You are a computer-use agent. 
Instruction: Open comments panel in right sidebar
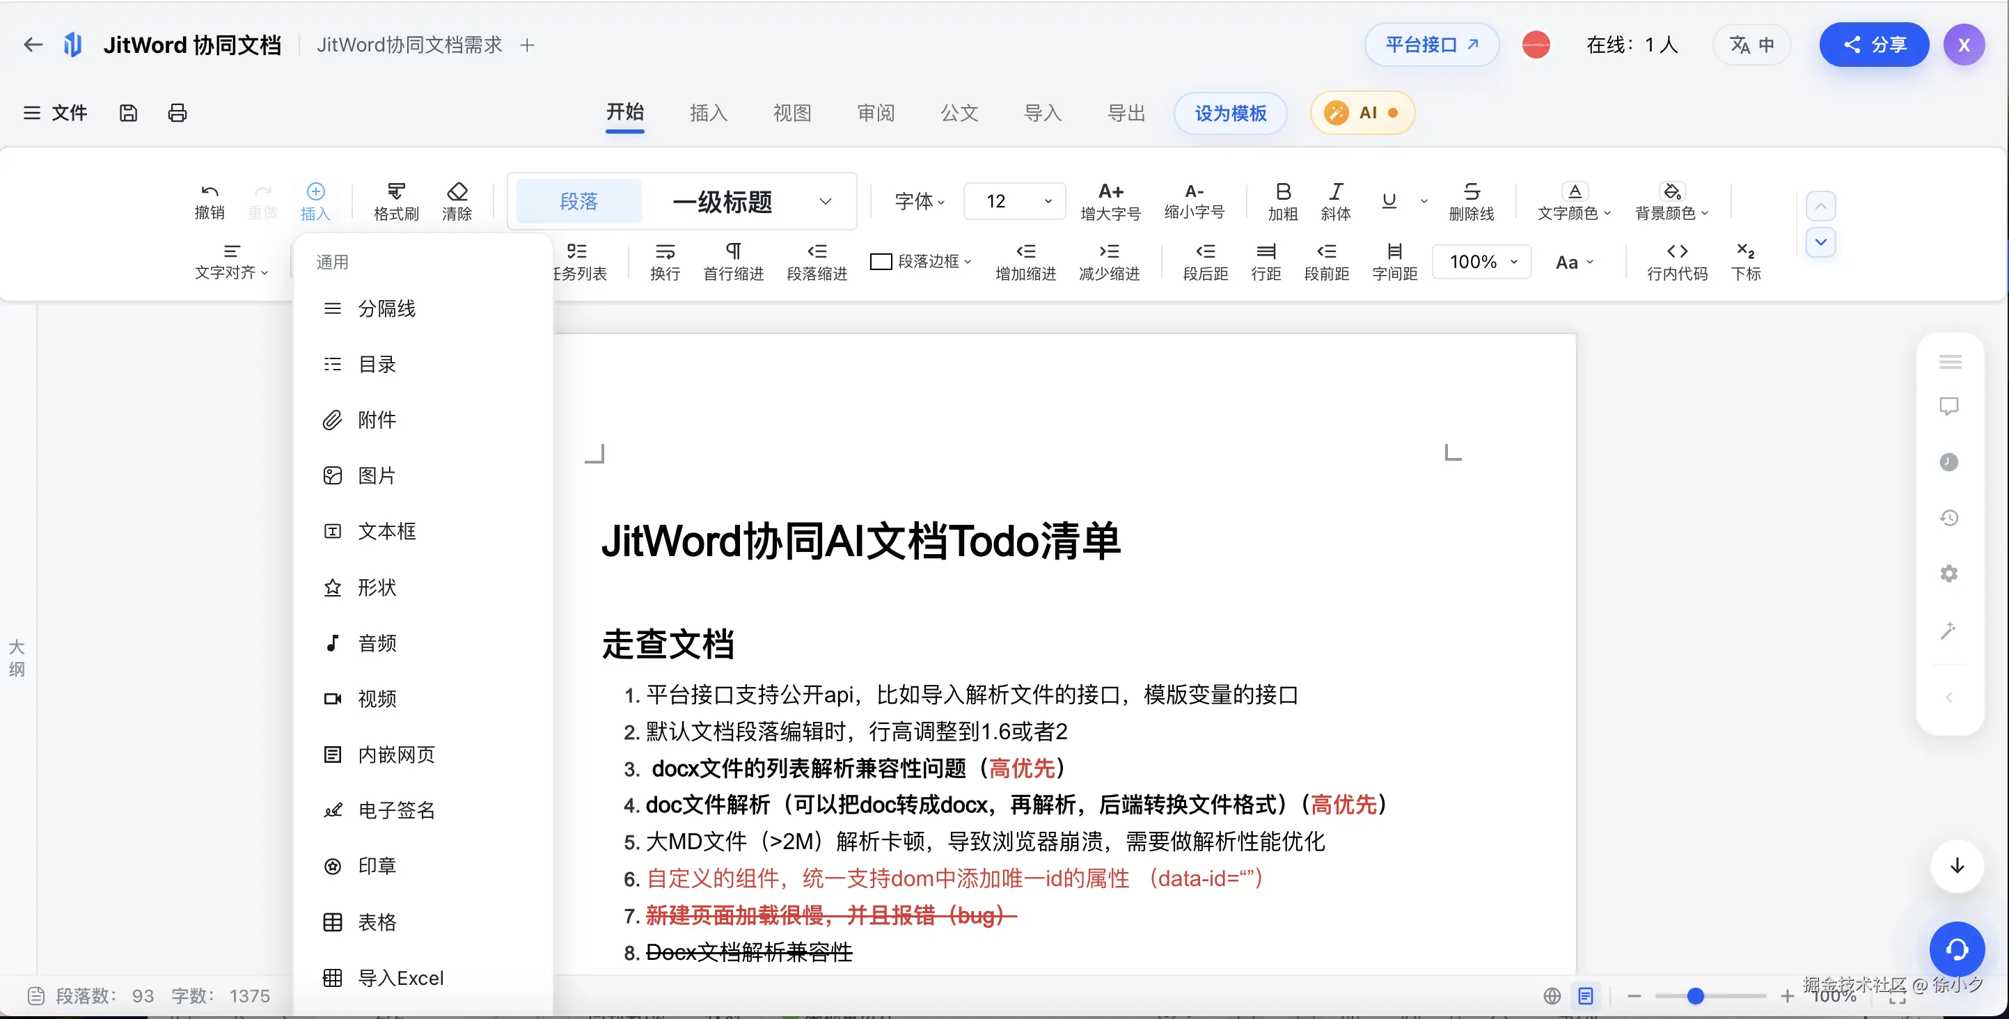click(x=1949, y=406)
